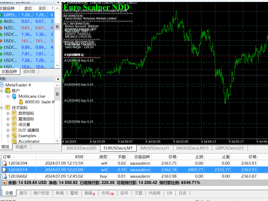Viewport: 268px width, 201px height.
Task: Collapse the 技术指标 tree node
Action: tap(1, 108)
